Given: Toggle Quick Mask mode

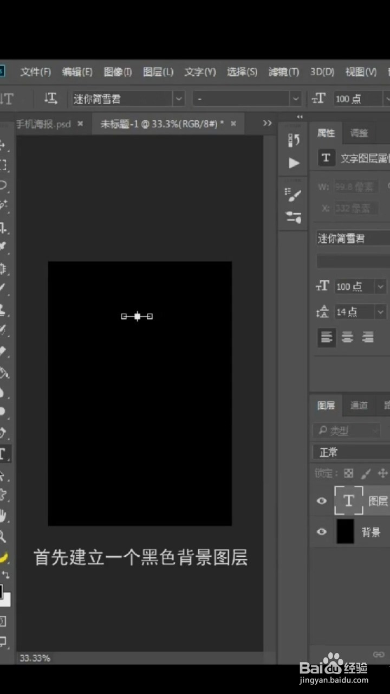Looking at the screenshot, I should pos(3,621).
